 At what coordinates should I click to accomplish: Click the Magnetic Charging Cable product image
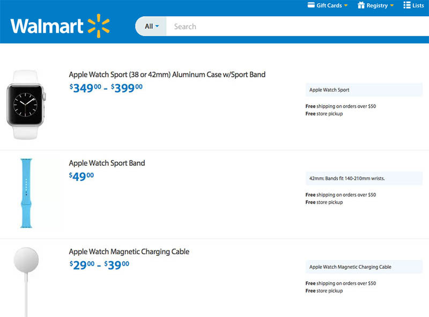pos(26,280)
